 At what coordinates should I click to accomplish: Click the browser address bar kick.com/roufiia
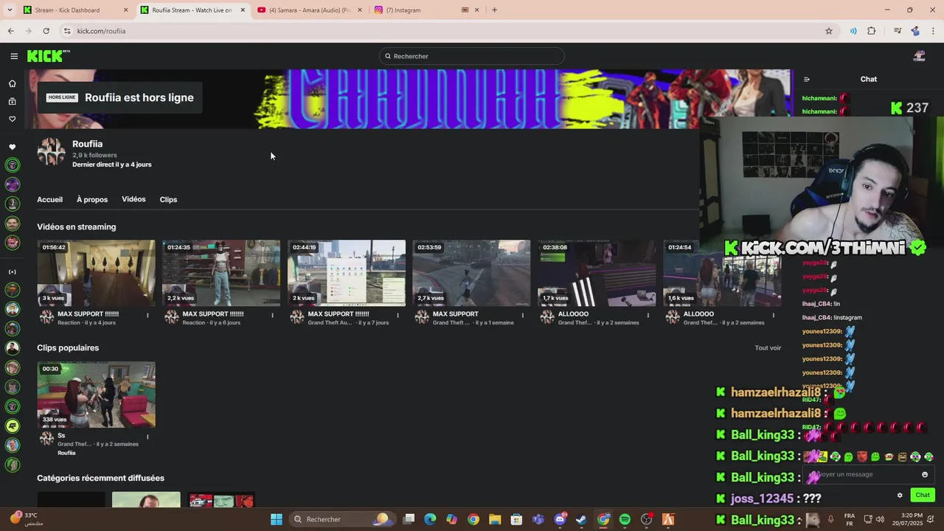(x=442, y=31)
